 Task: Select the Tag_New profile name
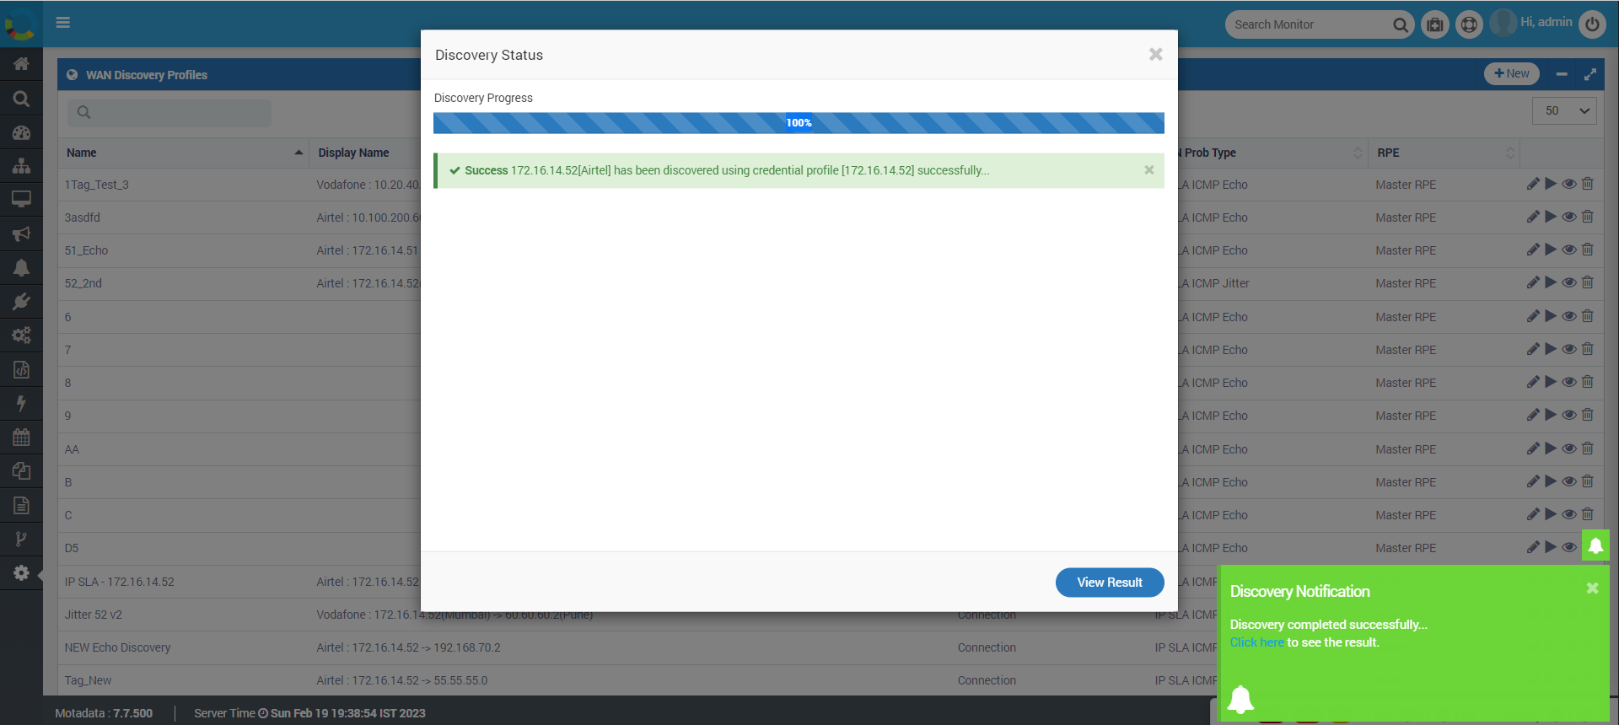tap(88, 680)
